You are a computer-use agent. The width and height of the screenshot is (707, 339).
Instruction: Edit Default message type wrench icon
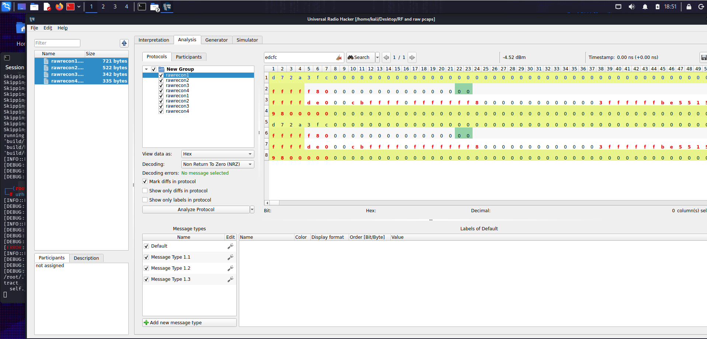[x=230, y=246]
